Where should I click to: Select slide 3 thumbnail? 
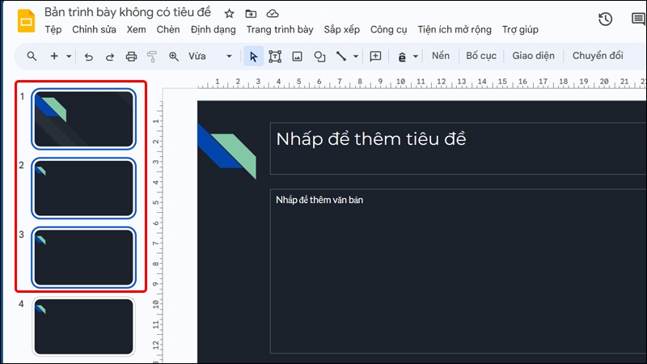[84, 257]
